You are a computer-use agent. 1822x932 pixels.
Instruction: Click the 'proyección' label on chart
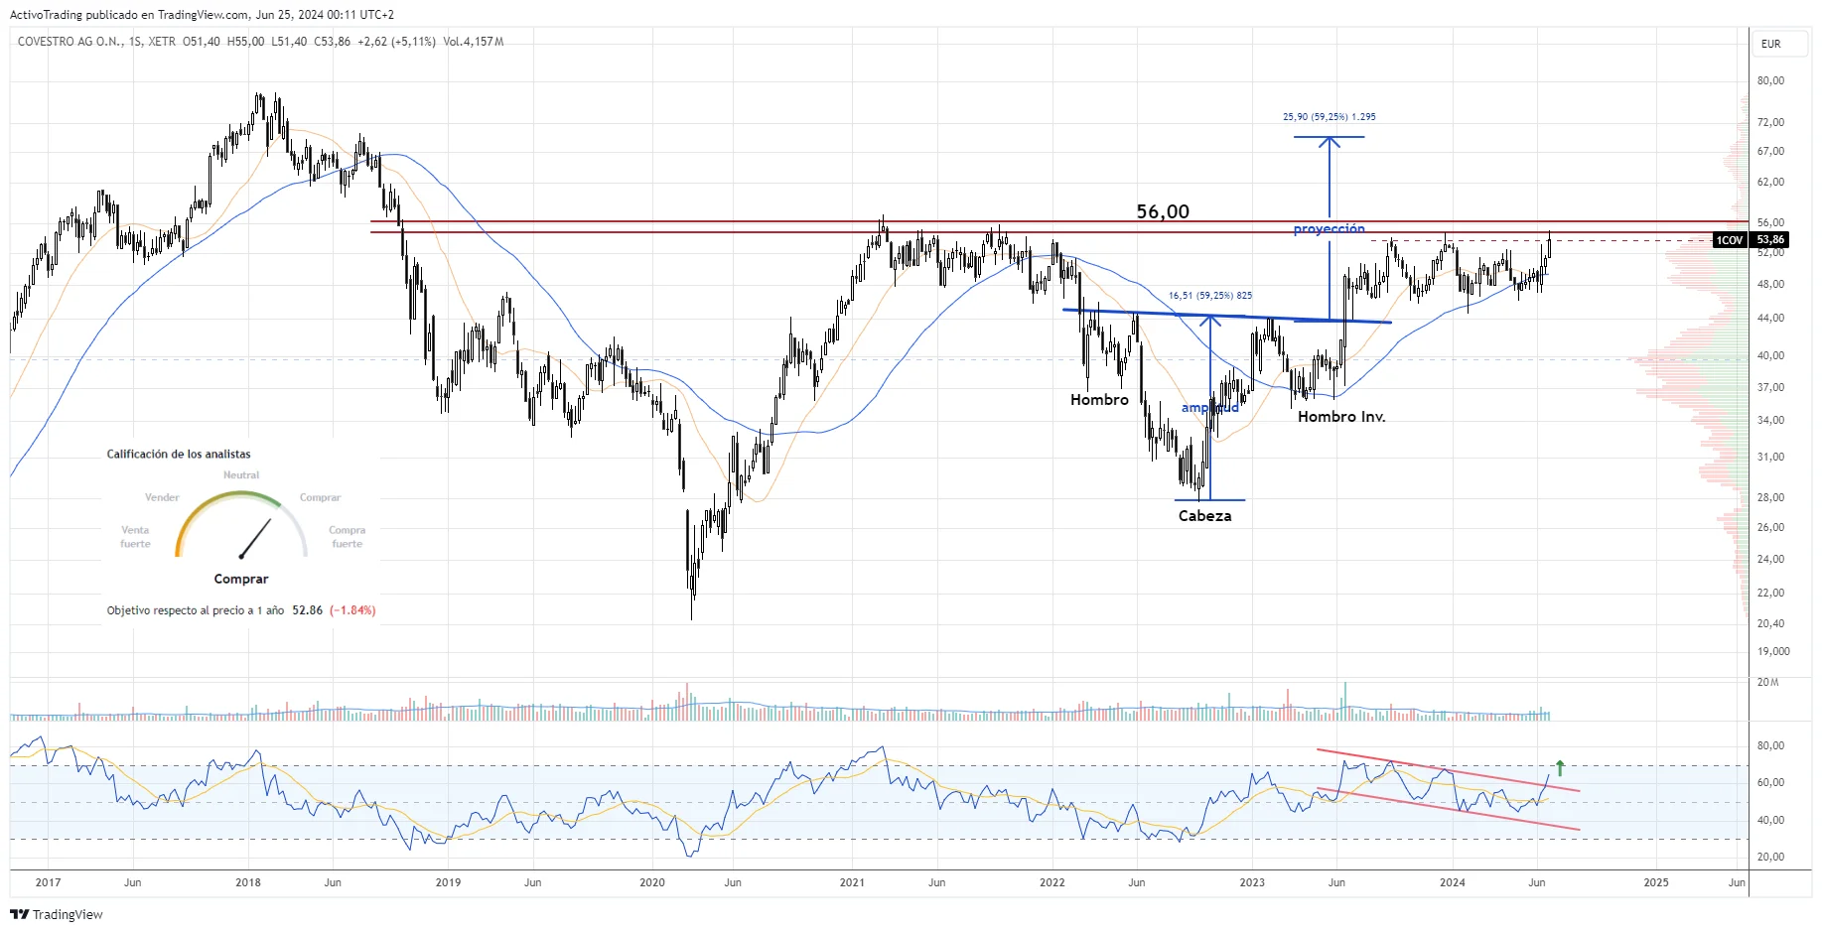pos(1329,229)
